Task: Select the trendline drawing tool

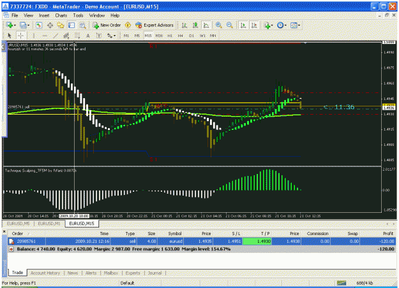Action: [x=56, y=36]
